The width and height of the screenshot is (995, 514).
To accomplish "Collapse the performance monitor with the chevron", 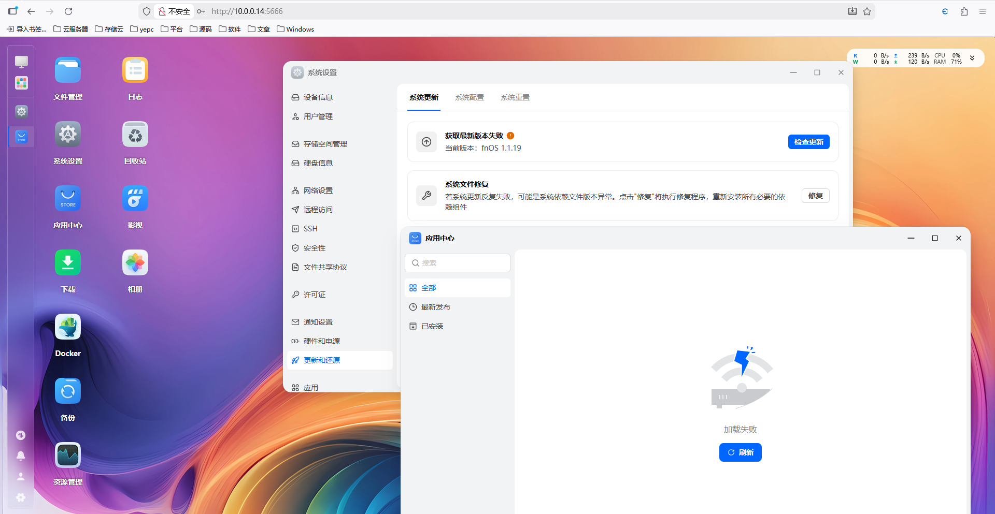I will click(973, 58).
